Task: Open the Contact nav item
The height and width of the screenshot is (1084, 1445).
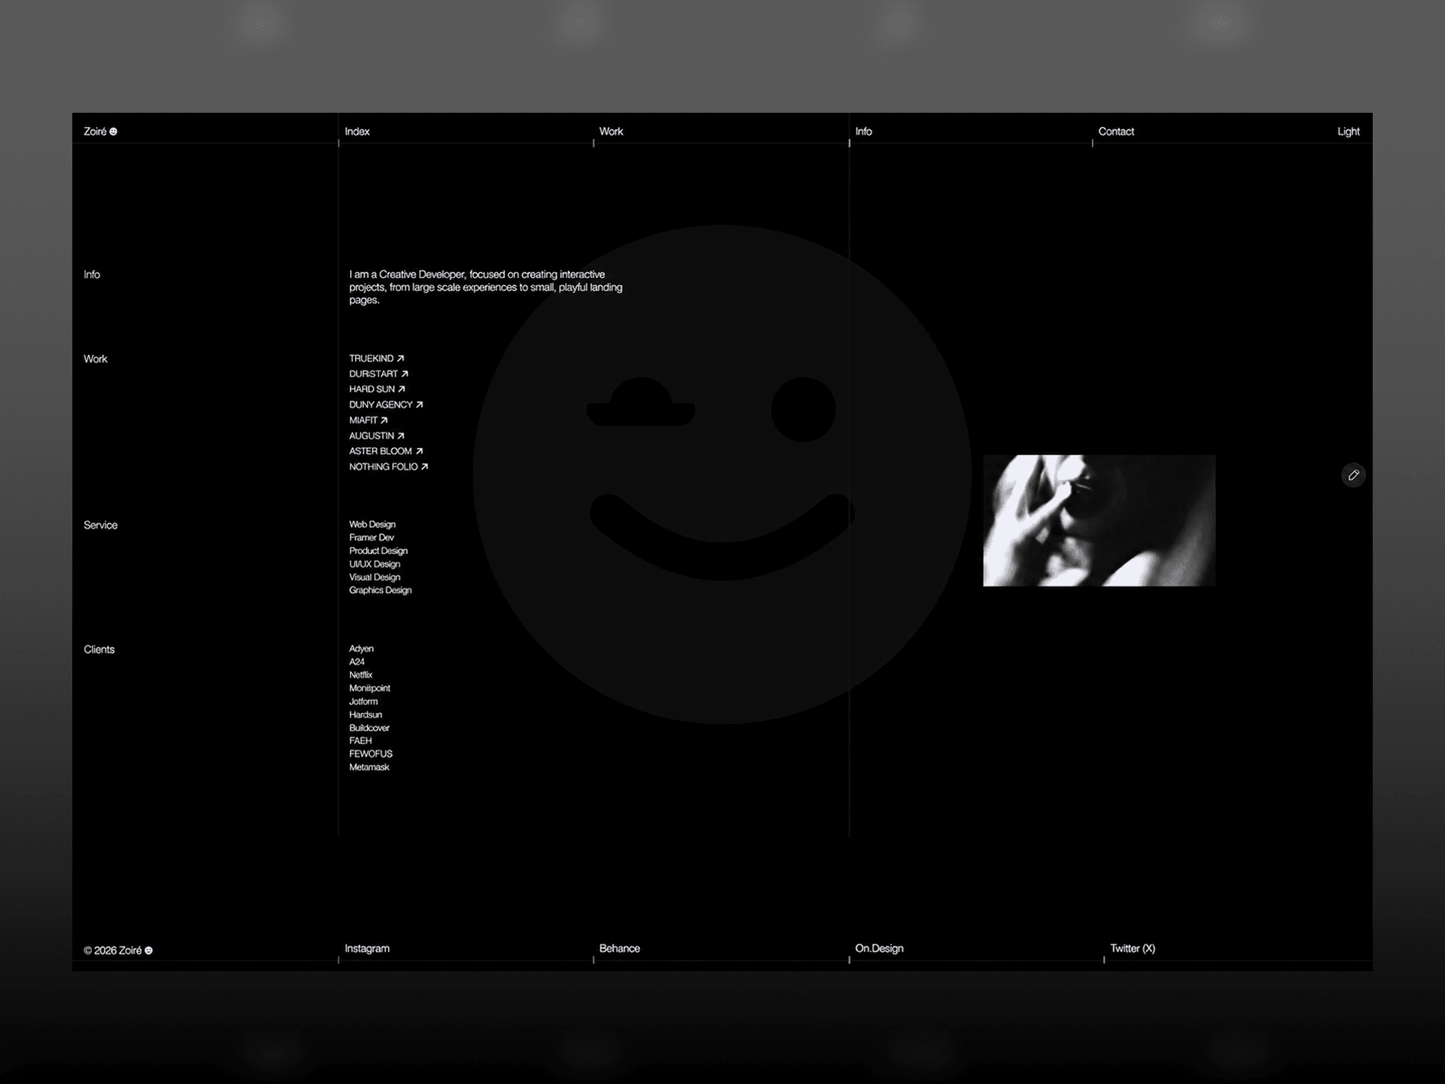Action: click(1116, 131)
